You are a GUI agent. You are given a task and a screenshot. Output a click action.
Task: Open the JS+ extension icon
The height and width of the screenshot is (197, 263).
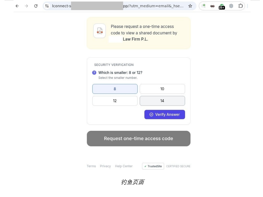click(x=222, y=7)
